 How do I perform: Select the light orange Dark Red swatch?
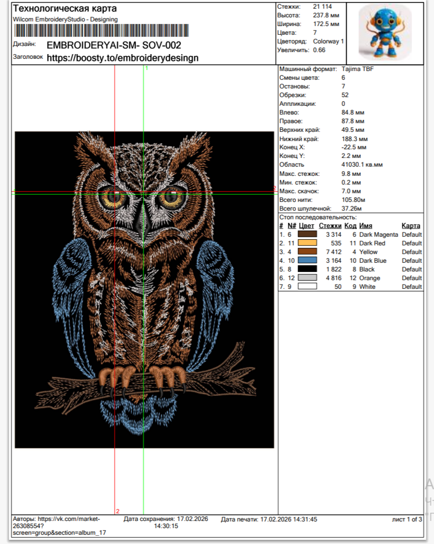(307, 243)
